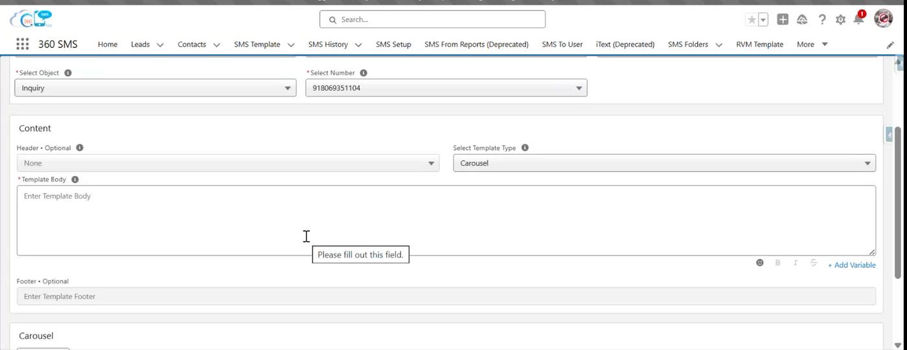
Task: Click the Template Footer input field
Action: click(446, 296)
